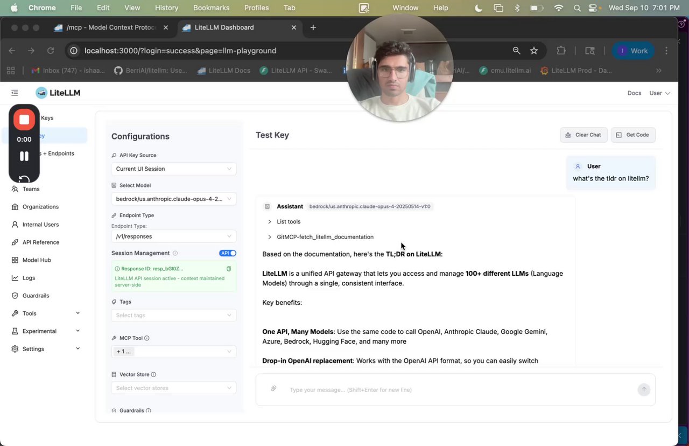Open Inbox (747) bookmark
The width and height of the screenshot is (689, 446).
click(x=69, y=71)
